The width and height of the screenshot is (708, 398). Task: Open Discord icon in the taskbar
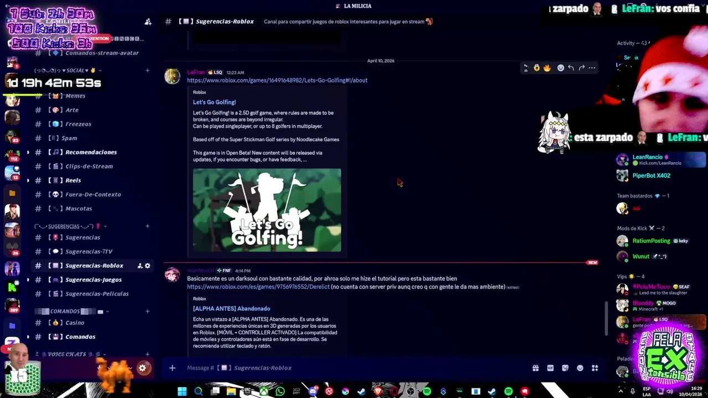pos(313,392)
